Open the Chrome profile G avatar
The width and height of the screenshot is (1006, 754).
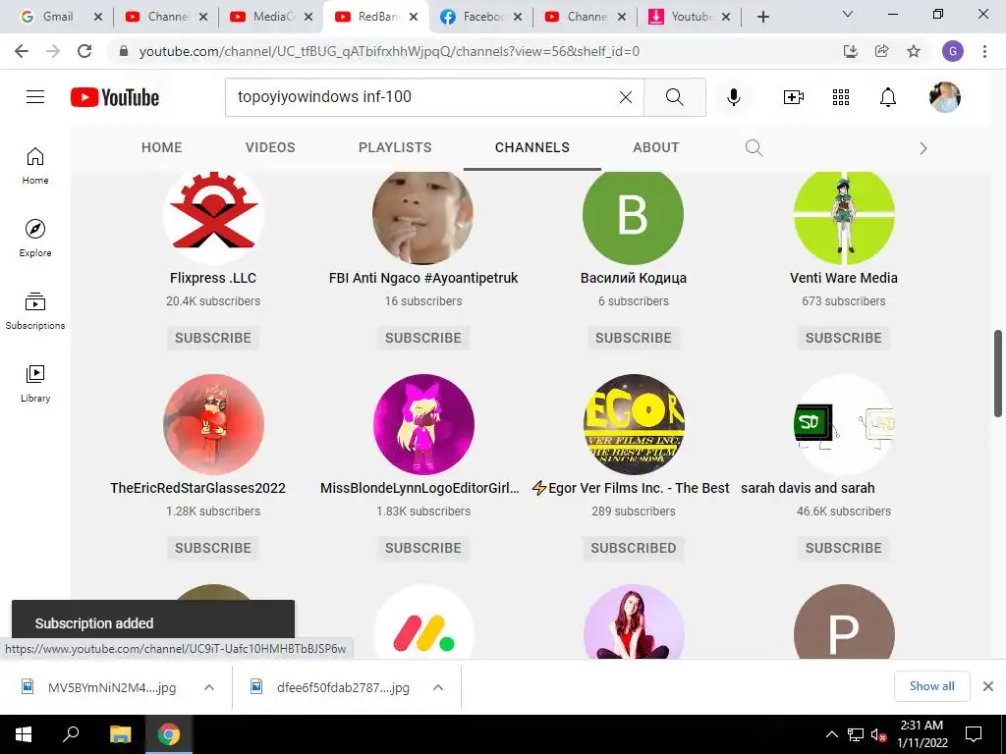point(953,51)
